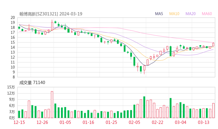The image size is (218, 129).
Task: Click the 0万 volume axis label
Action: click(x=12, y=118)
